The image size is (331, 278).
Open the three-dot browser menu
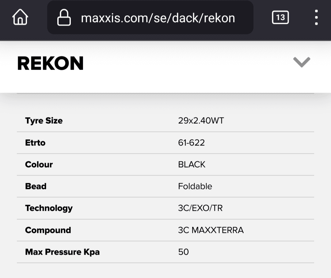point(316,17)
